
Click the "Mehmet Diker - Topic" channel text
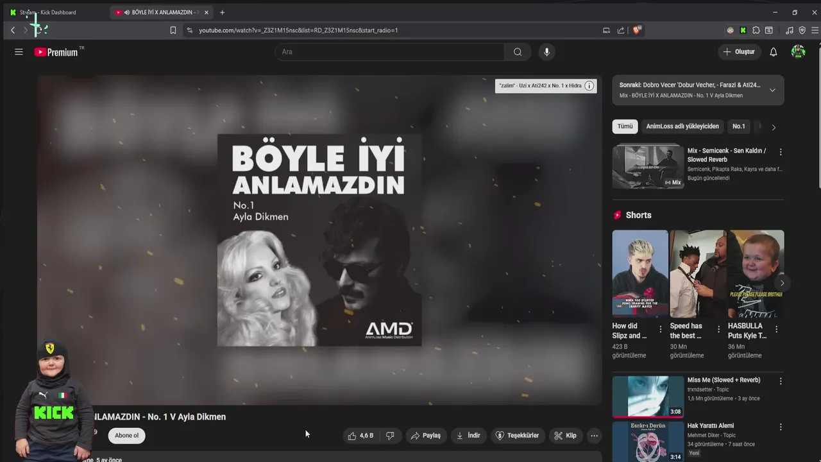tap(711, 435)
